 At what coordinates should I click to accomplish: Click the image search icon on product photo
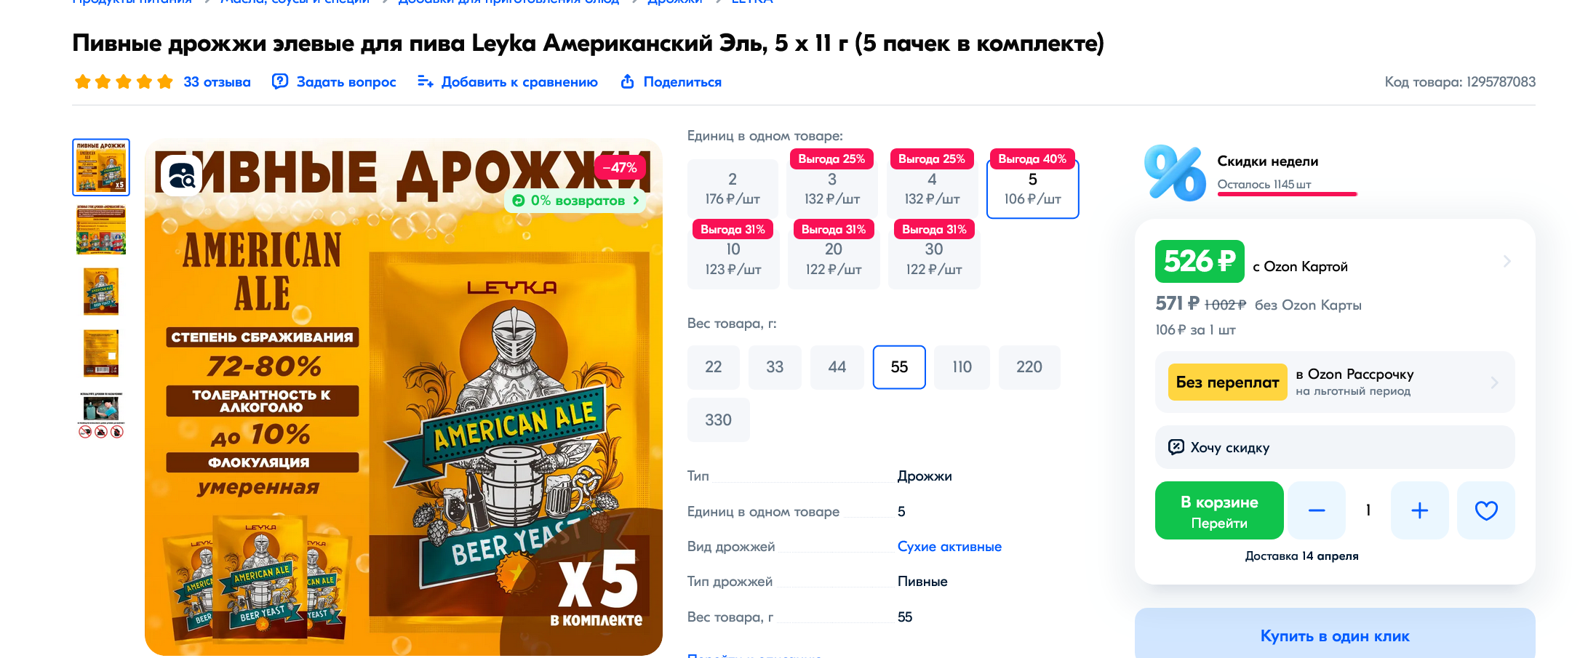[182, 175]
